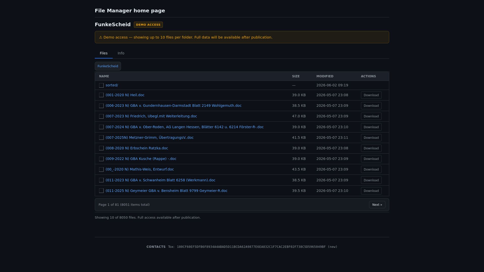Click the SIZE column header
Screen dimensions: 484x272
296,76
